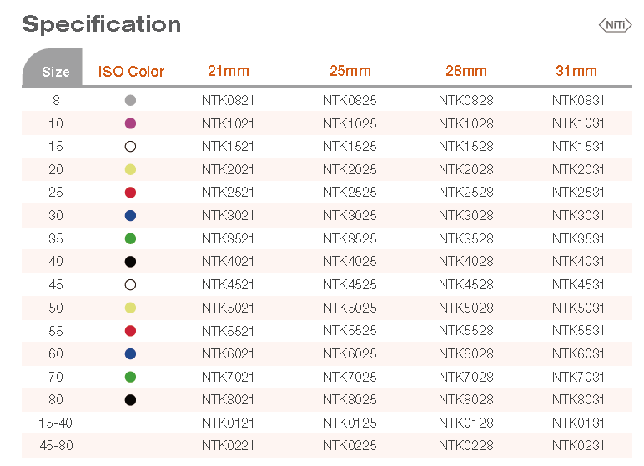The image size is (644, 466).
Task: Select product code NTK4031
Action: [578, 262]
